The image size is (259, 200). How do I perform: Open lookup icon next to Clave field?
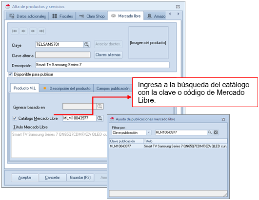point(86,44)
